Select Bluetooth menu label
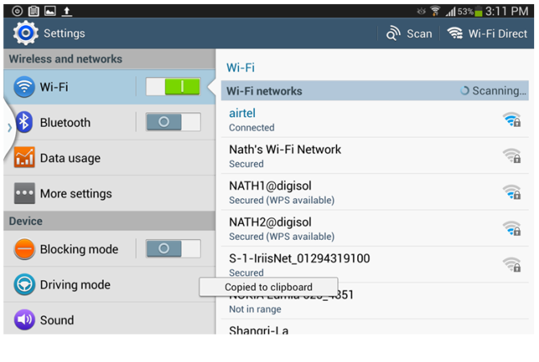 coord(65,123)
